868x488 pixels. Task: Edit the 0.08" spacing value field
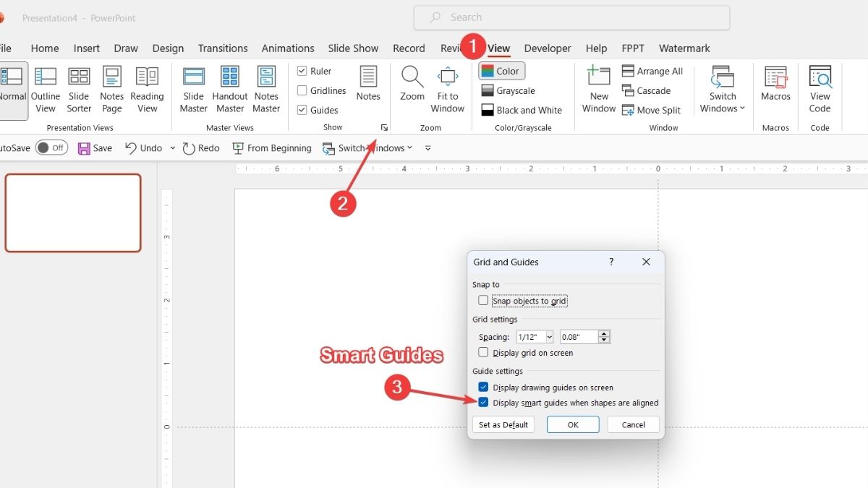pyautogui.click(x=579, y=337)
